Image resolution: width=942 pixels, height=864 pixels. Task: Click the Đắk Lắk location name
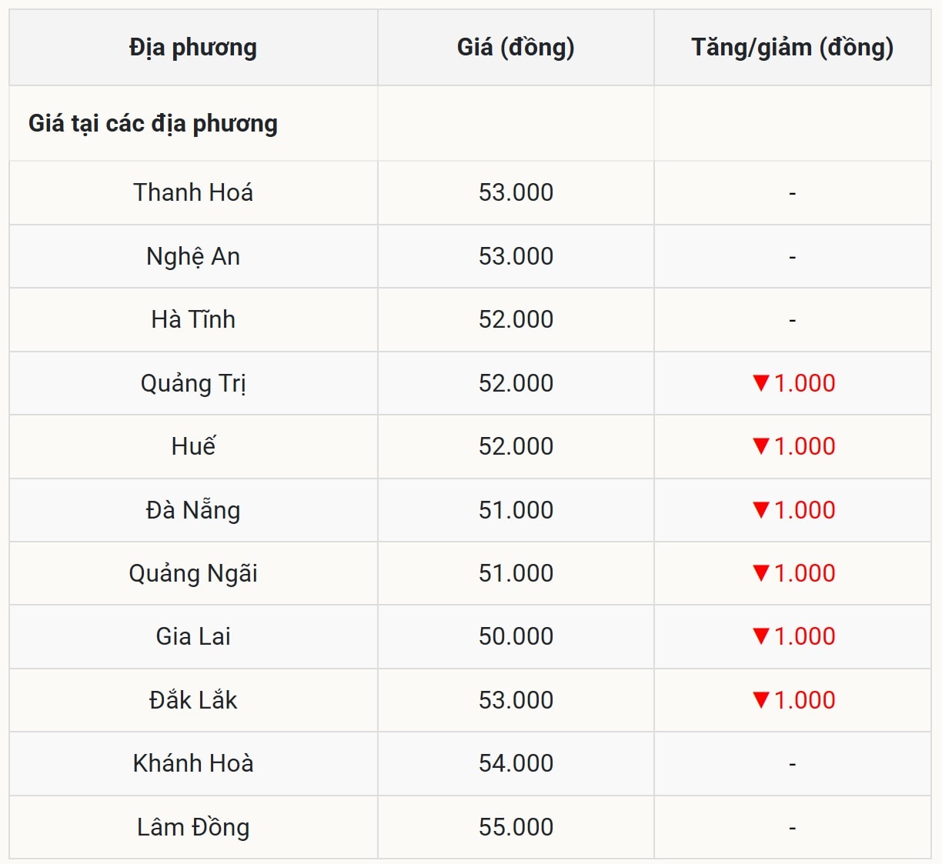click(x=193, y=700)
